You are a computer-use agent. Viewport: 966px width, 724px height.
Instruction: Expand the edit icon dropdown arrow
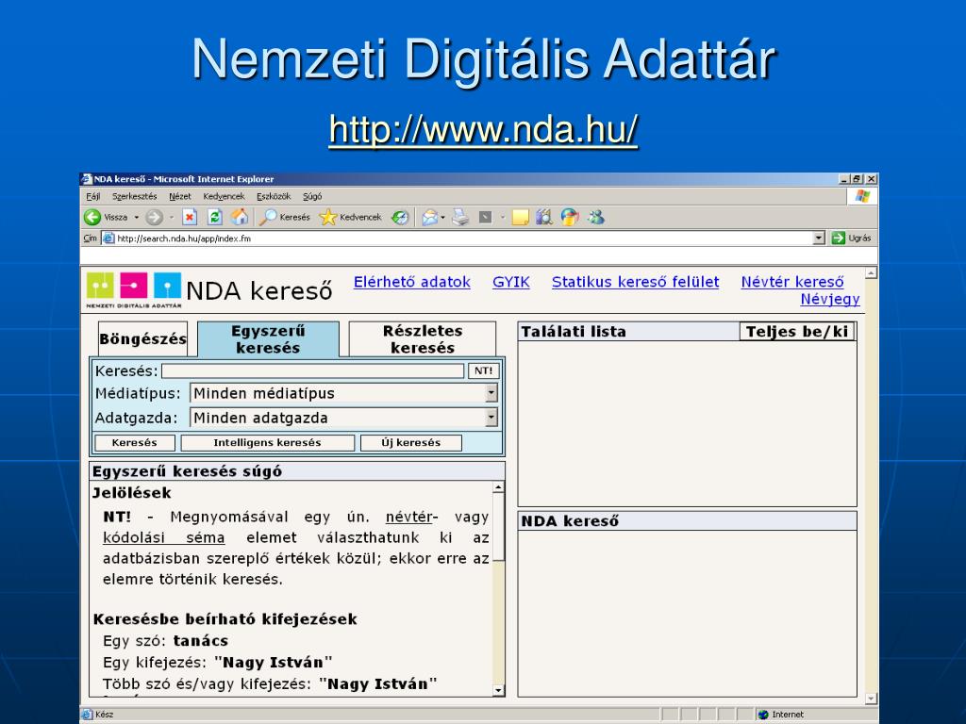pyautogui.click(x=503, y=218)
